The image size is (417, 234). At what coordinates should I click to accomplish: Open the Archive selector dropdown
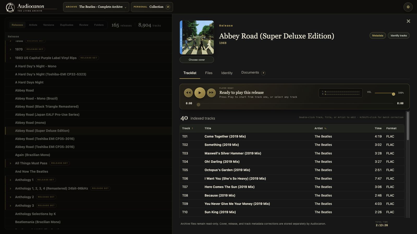pos(96,7)
